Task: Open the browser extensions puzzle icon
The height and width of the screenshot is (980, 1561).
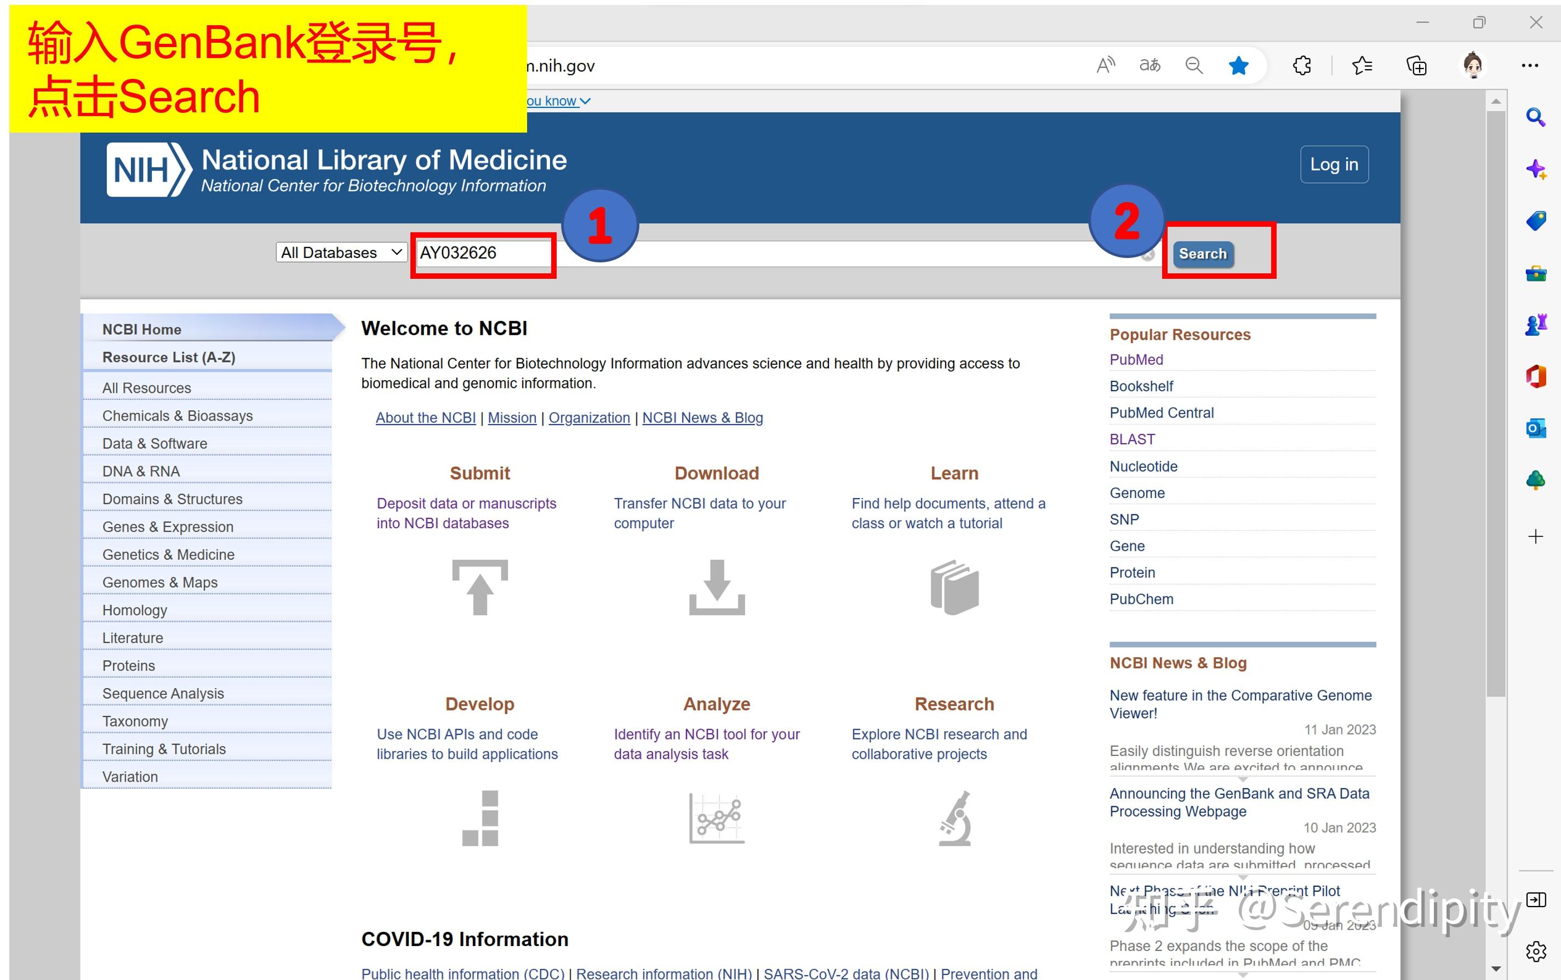Action: click(1302, 65)
